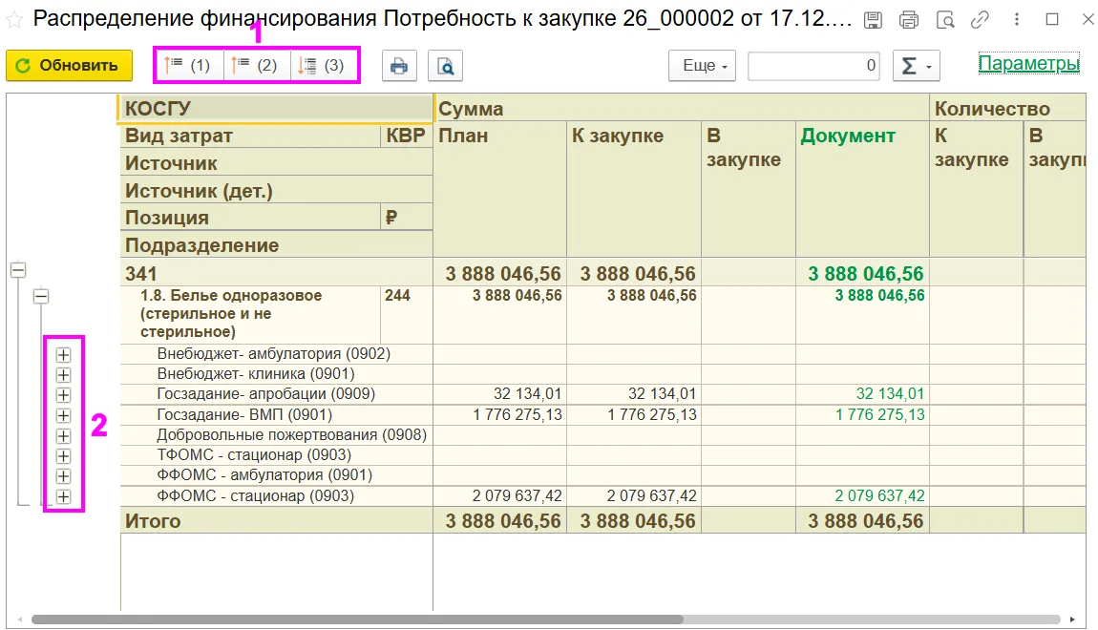Image resolution: width=1098 pixels, height=630 pixels.
Task: Open the Параметры link
Action: [x=1028, y=64]
